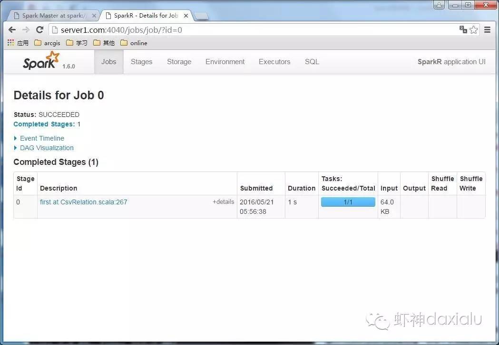
Task: Open the Chrome hamburger menu
Action: tap(487, 30)
